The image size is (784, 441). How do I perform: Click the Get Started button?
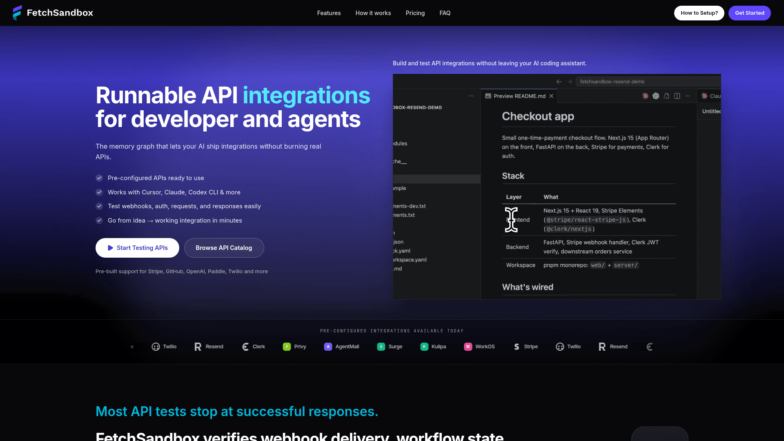pos(750,13)
